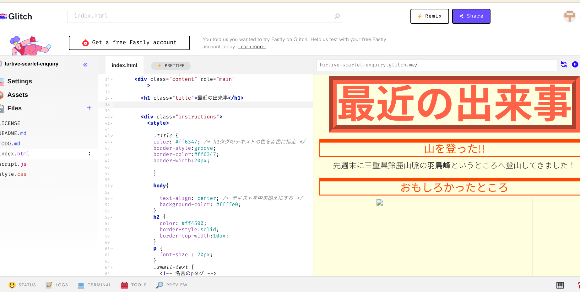580x292 pixels.
Task: Fold the h2 rule at line 56
Action: [112, 217]
